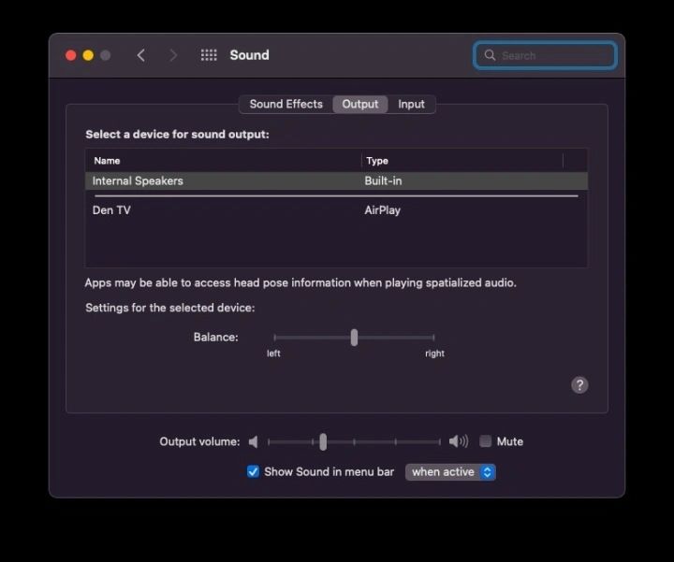This screenshot has height=562, width=674.
Task: Click the low volume speaker icon
Action: (254, 441)
